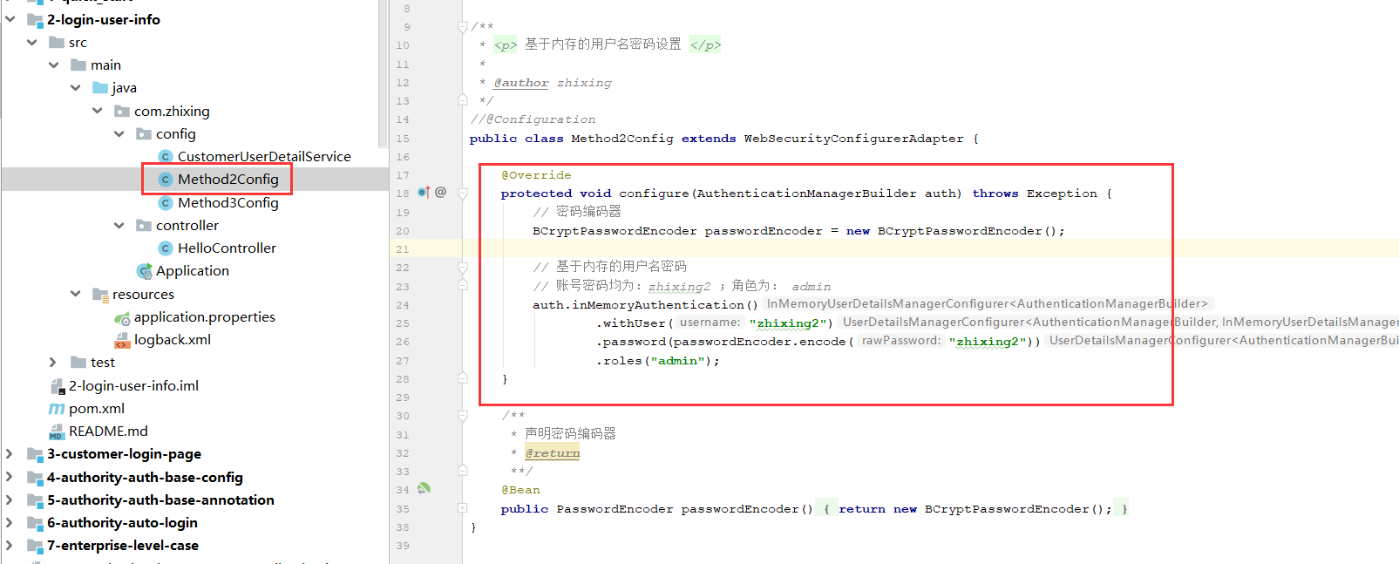The image size is (1399, 564).
Task: Click the @Override annotation text
Action: click(x=536, y=175)
